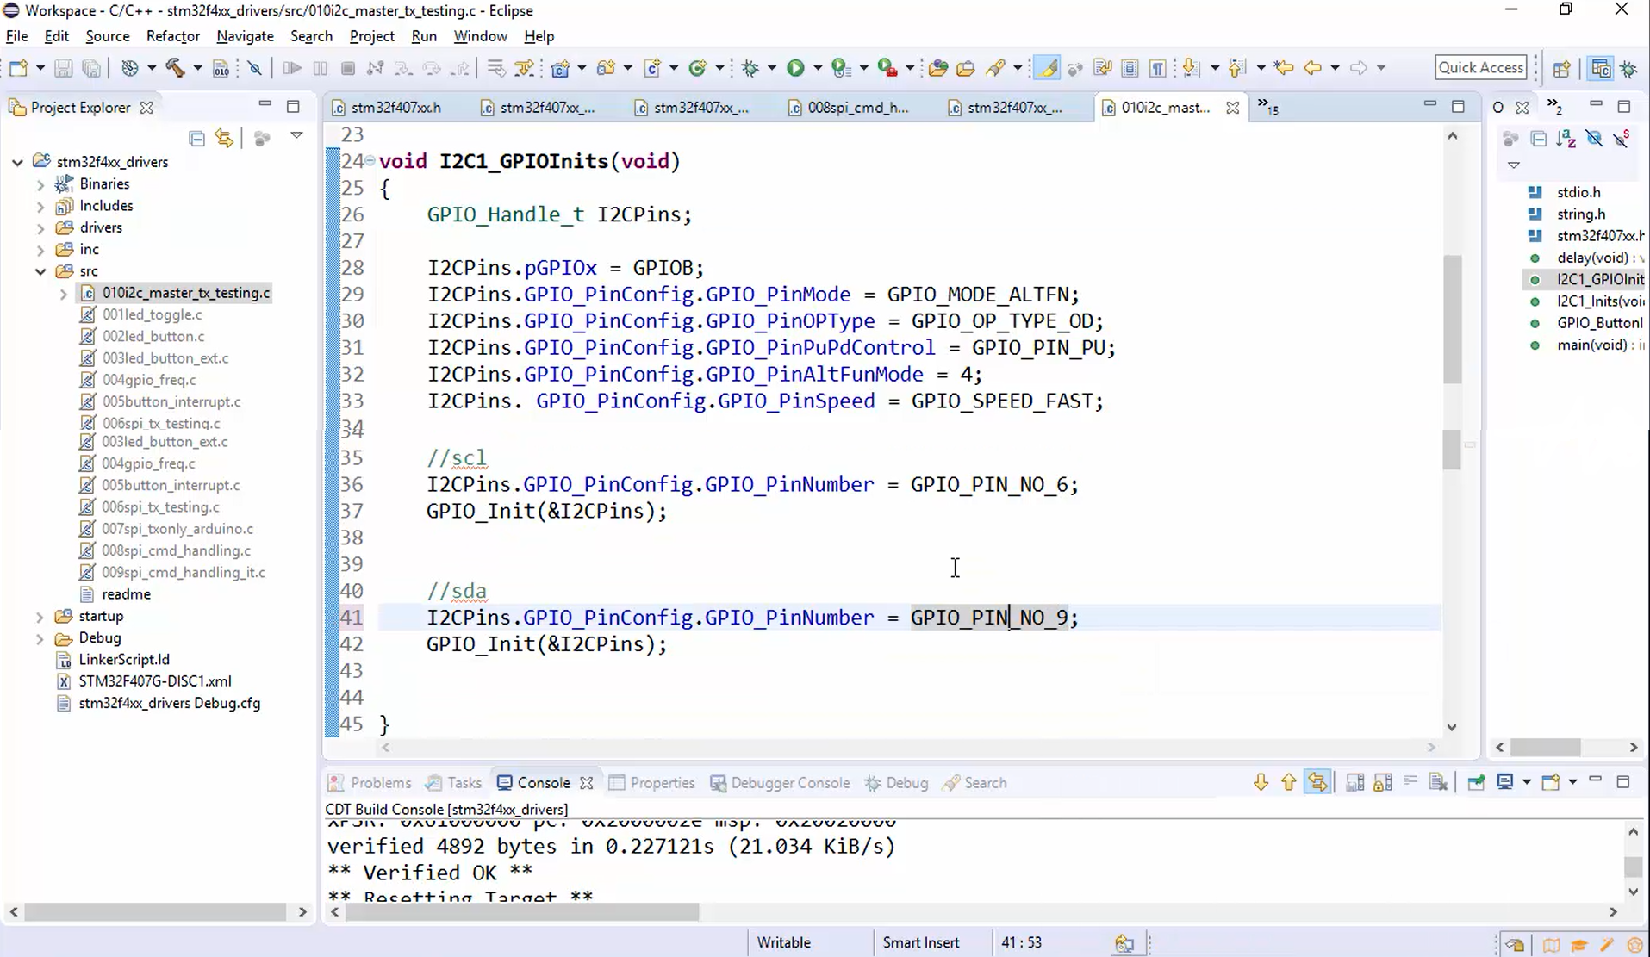This screenshot has height=957, width=1650.
Task: Open the Project Explorer View Menu triangle
Action: [296, 136]
